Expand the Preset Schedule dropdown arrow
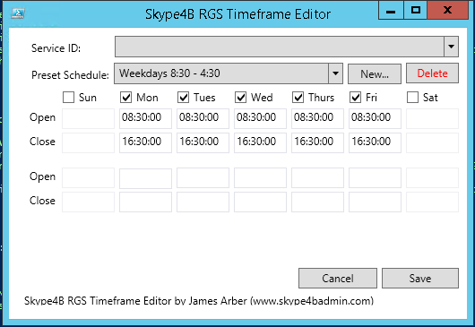 [x=335, y=73]
